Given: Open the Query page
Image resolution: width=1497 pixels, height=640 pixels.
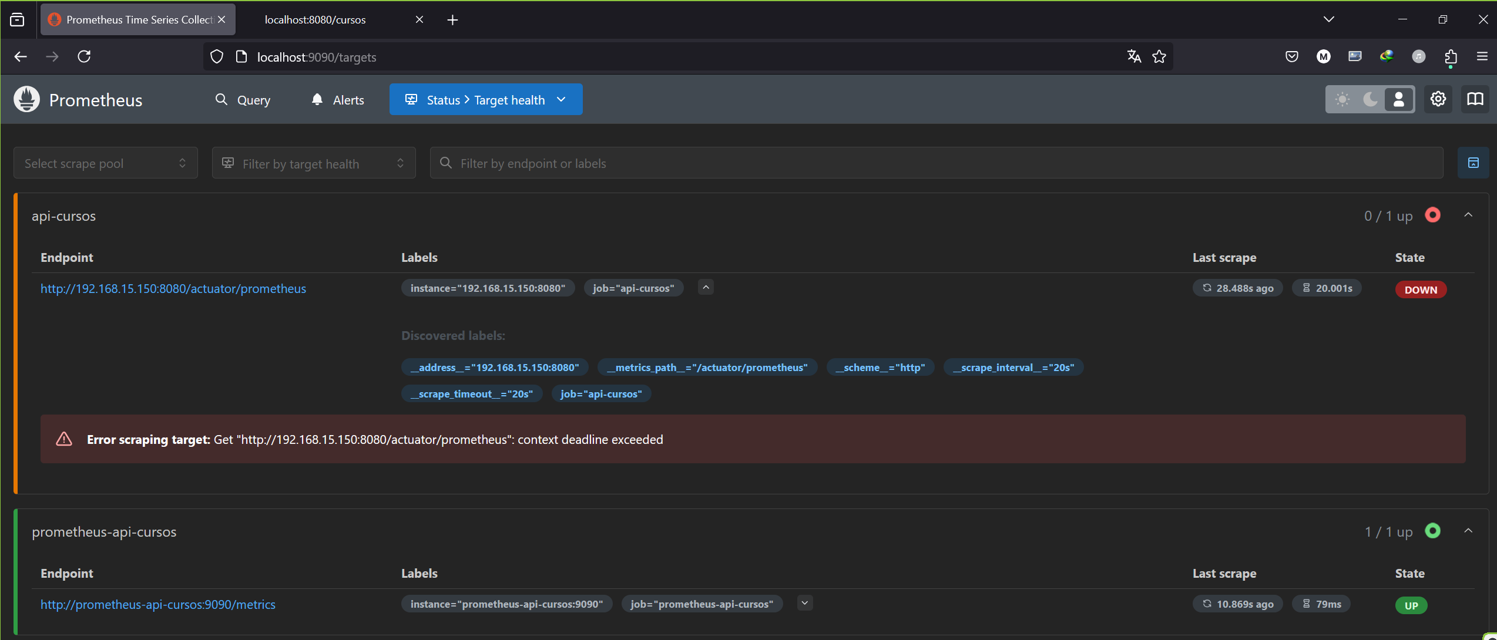Looking at the screenshot, I should coord(243,100).
